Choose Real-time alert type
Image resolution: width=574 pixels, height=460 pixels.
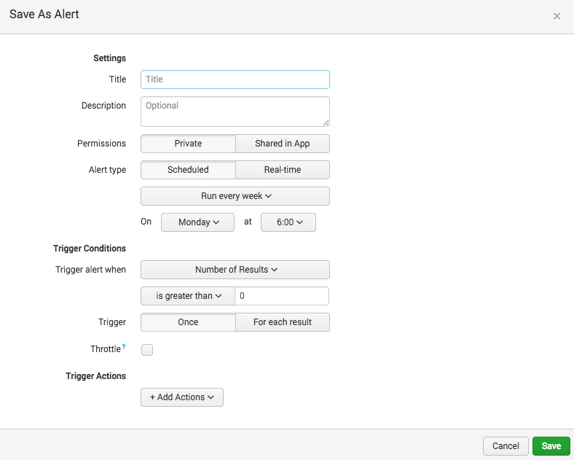click(x=282, y=170)
